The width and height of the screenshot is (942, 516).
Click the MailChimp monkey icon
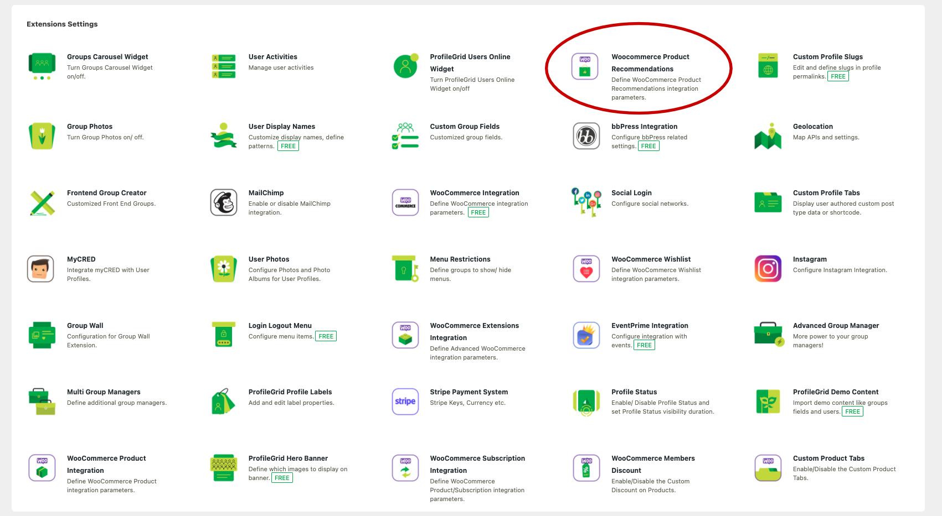click(x=224, y=202)
